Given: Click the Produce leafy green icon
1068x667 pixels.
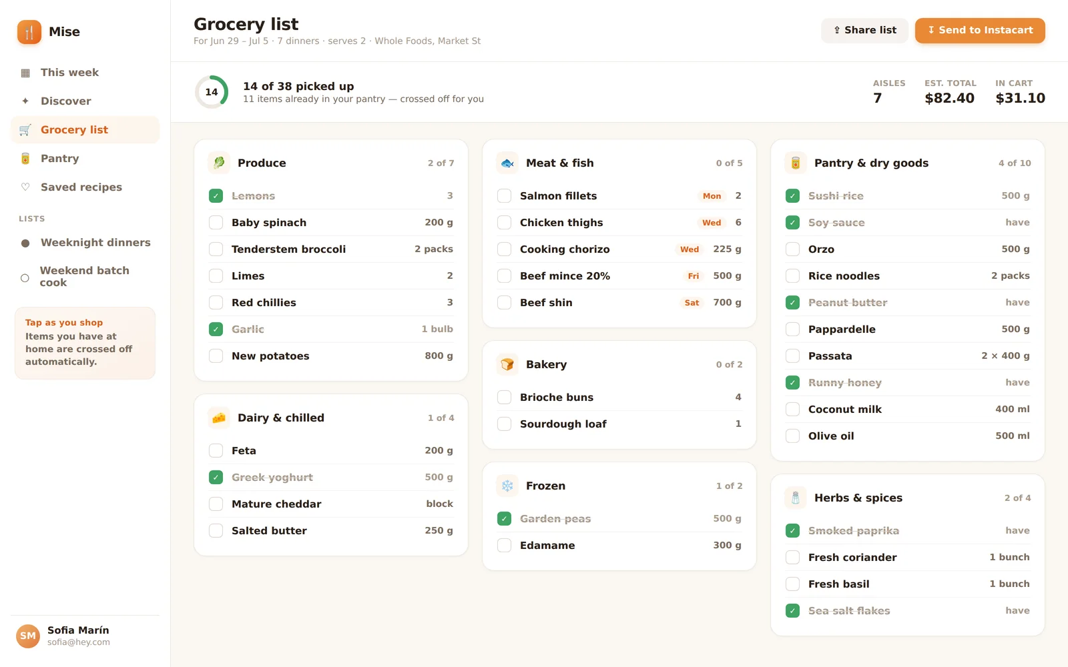Looking at the screenshot, I should [219, 163].
